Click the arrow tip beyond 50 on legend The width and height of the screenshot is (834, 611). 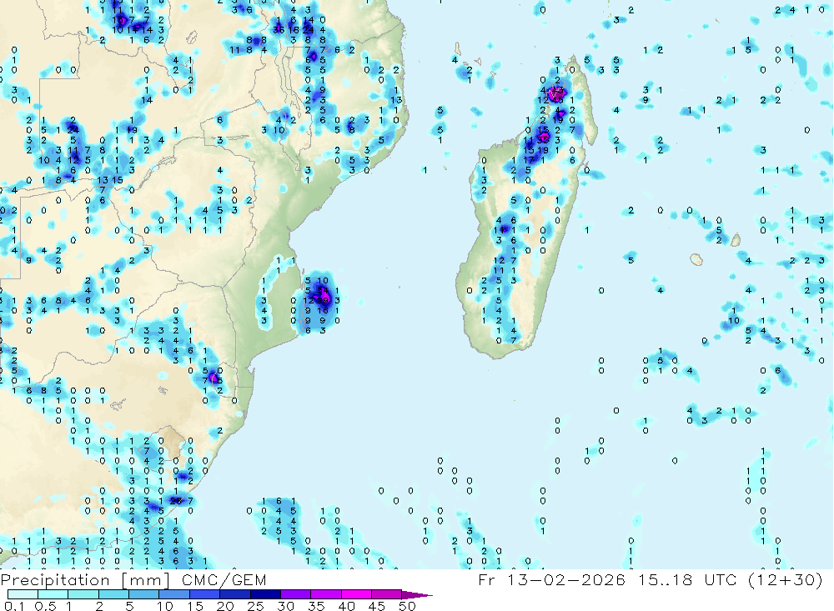tap(417, 595)
